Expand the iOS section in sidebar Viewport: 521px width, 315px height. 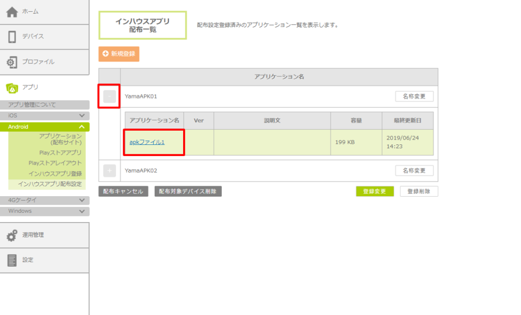pyautogui.click(x=82, y=116)
